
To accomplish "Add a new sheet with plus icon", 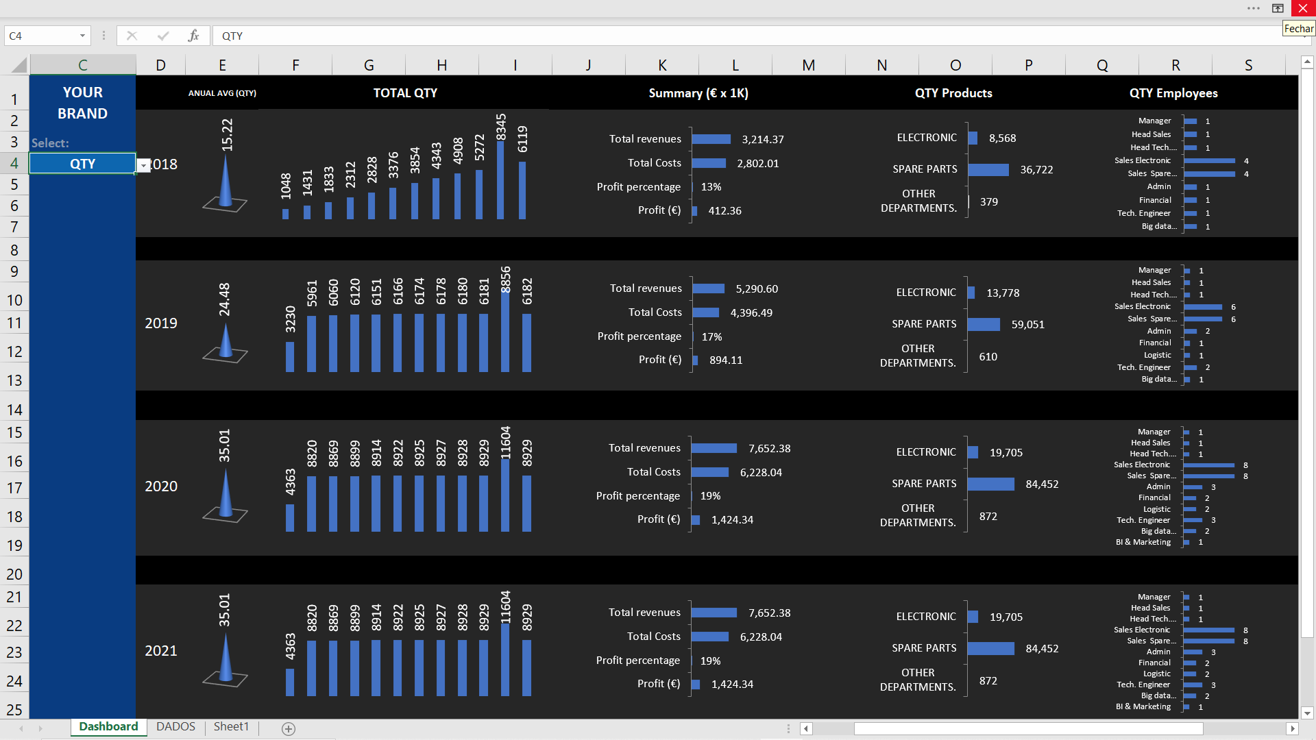I will point(289,729).
